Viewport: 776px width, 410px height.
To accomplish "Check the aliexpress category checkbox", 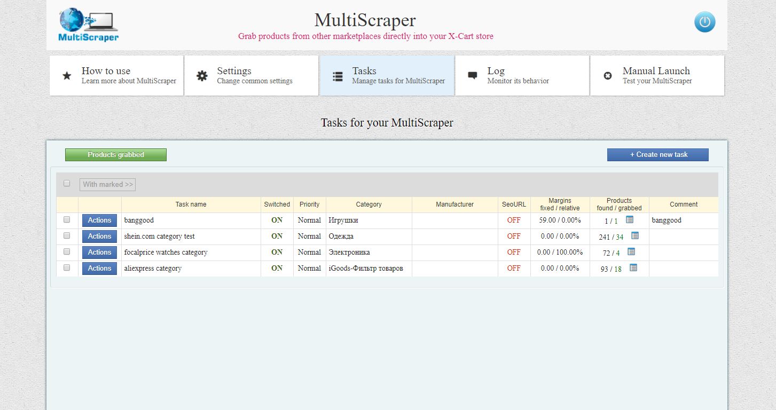I will [67, 267].
